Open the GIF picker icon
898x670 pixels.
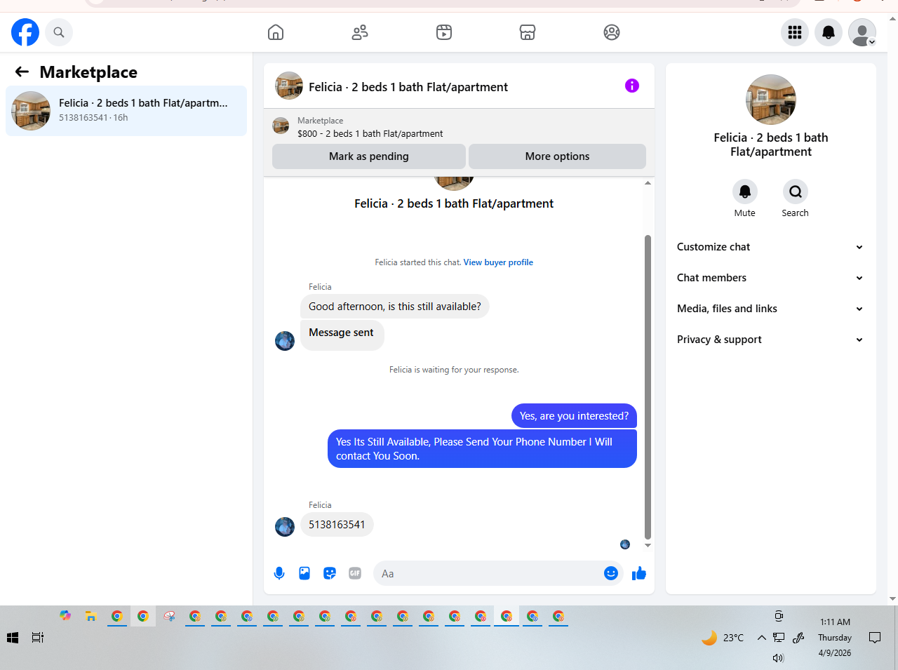355,573
